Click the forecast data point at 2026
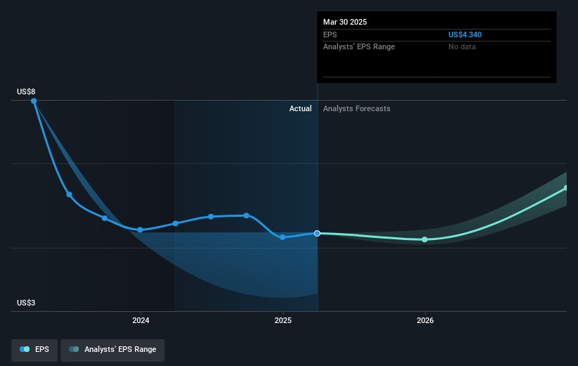This screenshot has height=366, width=578. coord(425,239)
